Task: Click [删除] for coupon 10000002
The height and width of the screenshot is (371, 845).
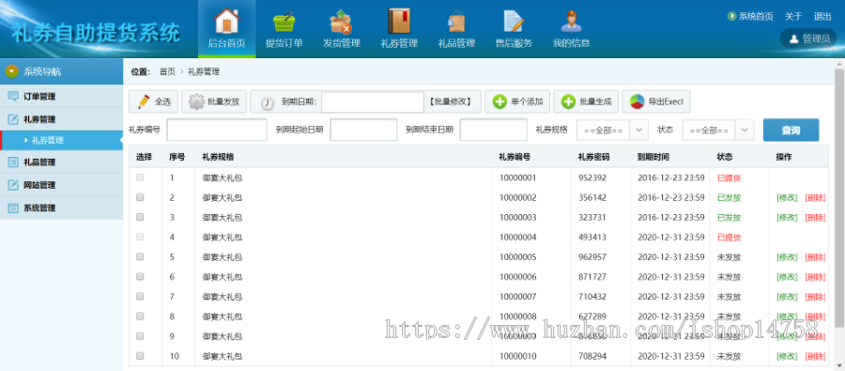Action: click(815, 198)
